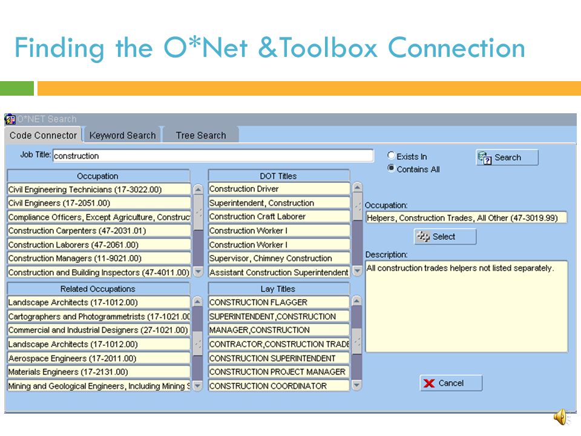Click down arrow of the Lay Titles scrollbar
This screenshot has width=581, height=436.
pos(356,386)
